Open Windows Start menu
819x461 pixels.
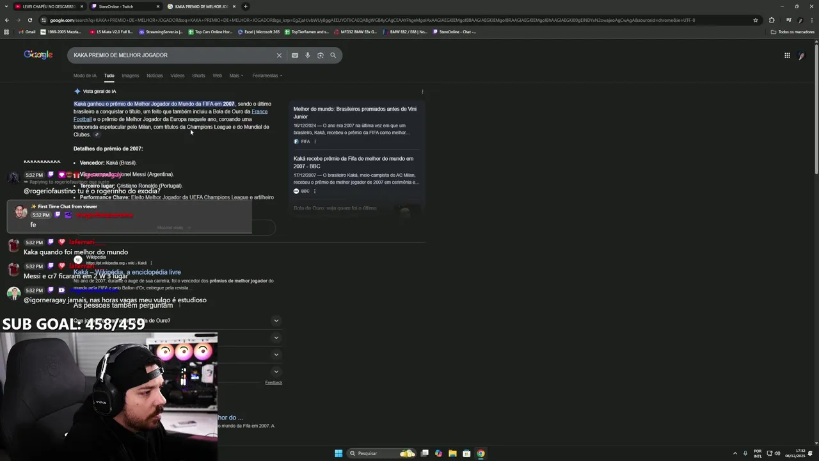pyautogui.click(x=338, y=453)
